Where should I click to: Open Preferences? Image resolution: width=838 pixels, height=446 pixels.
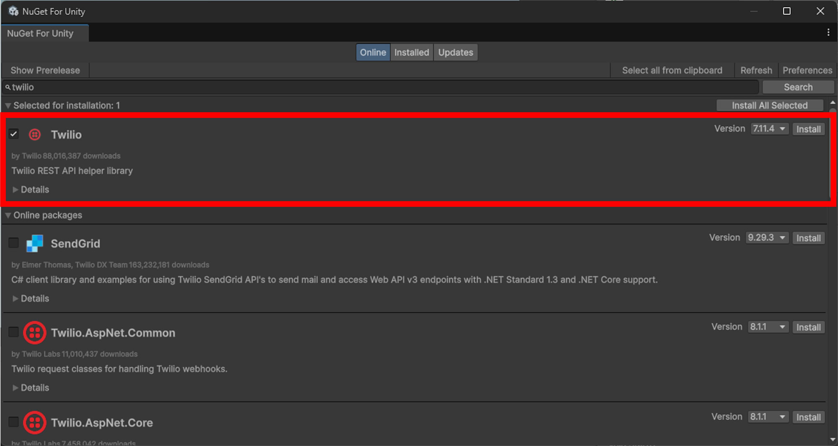click(807, 70)
